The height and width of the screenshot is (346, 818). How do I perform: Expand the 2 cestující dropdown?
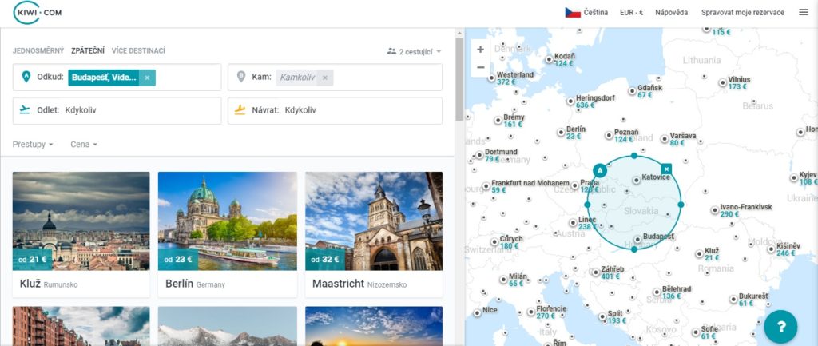(415, 51)
